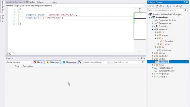Open Solutions and Folders view switcher
The image size is (190, 107).
pos(161,6)
